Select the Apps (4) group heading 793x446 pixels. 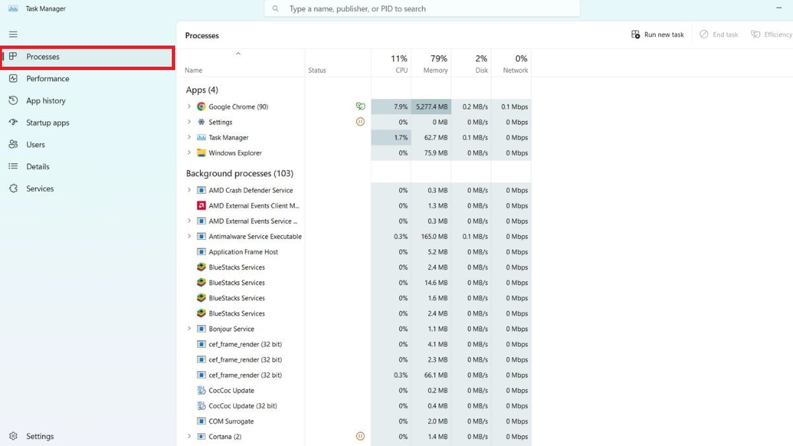tap(202, 90)
